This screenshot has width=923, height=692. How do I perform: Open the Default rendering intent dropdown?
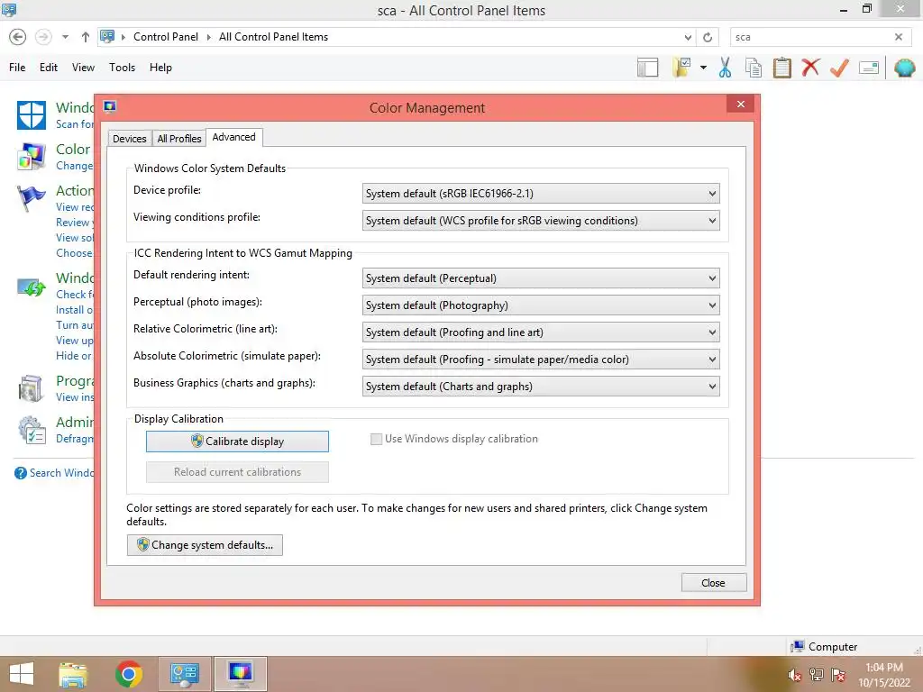pyautogui.click(x=541, y=278)
